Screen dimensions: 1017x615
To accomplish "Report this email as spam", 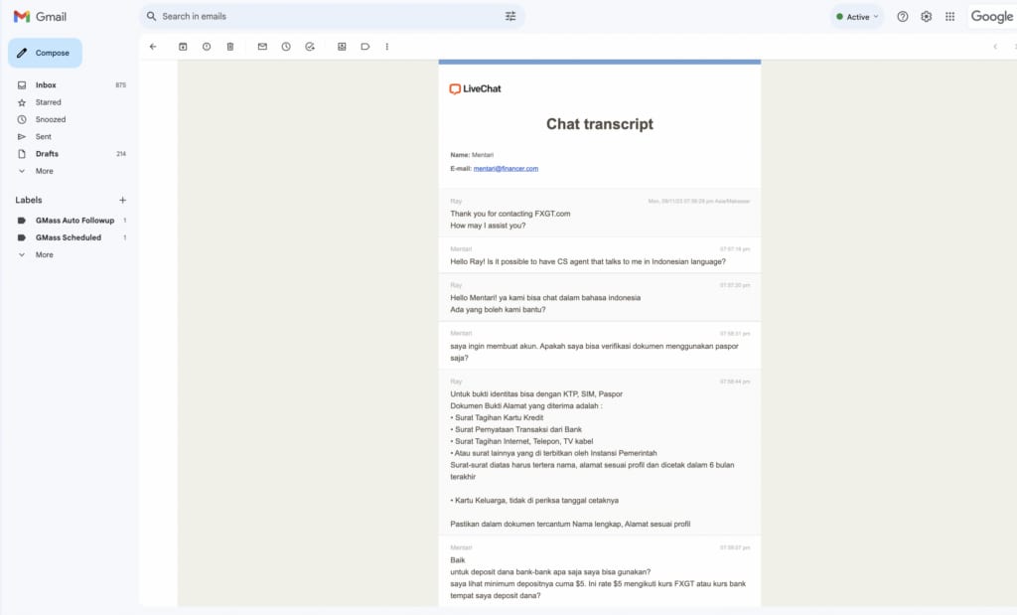I will point(207,47).
